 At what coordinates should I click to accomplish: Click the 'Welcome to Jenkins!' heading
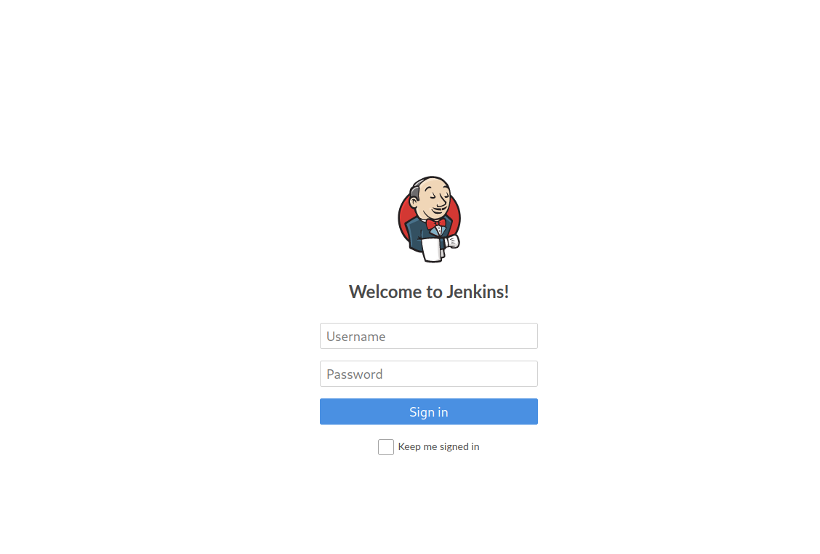click(429, 292)
